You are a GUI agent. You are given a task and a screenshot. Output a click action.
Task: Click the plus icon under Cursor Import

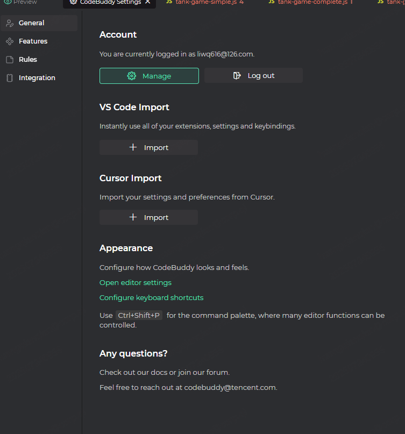[133, 217]
